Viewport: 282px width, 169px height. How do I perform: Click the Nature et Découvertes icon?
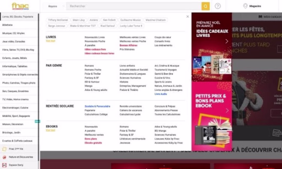click(x=4, y=157)
